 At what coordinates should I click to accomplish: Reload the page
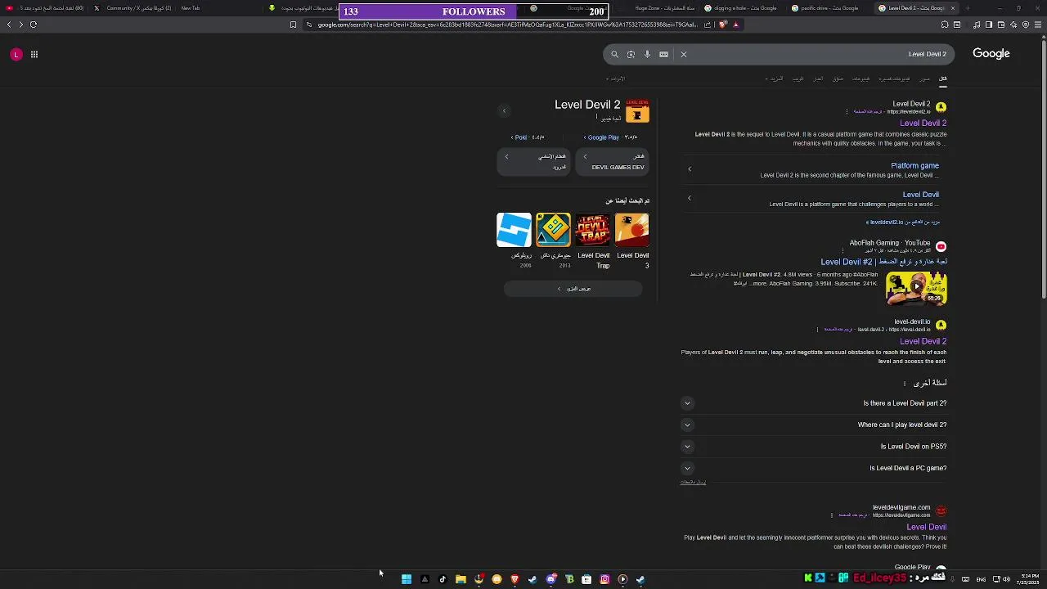[x=34, y=25]
